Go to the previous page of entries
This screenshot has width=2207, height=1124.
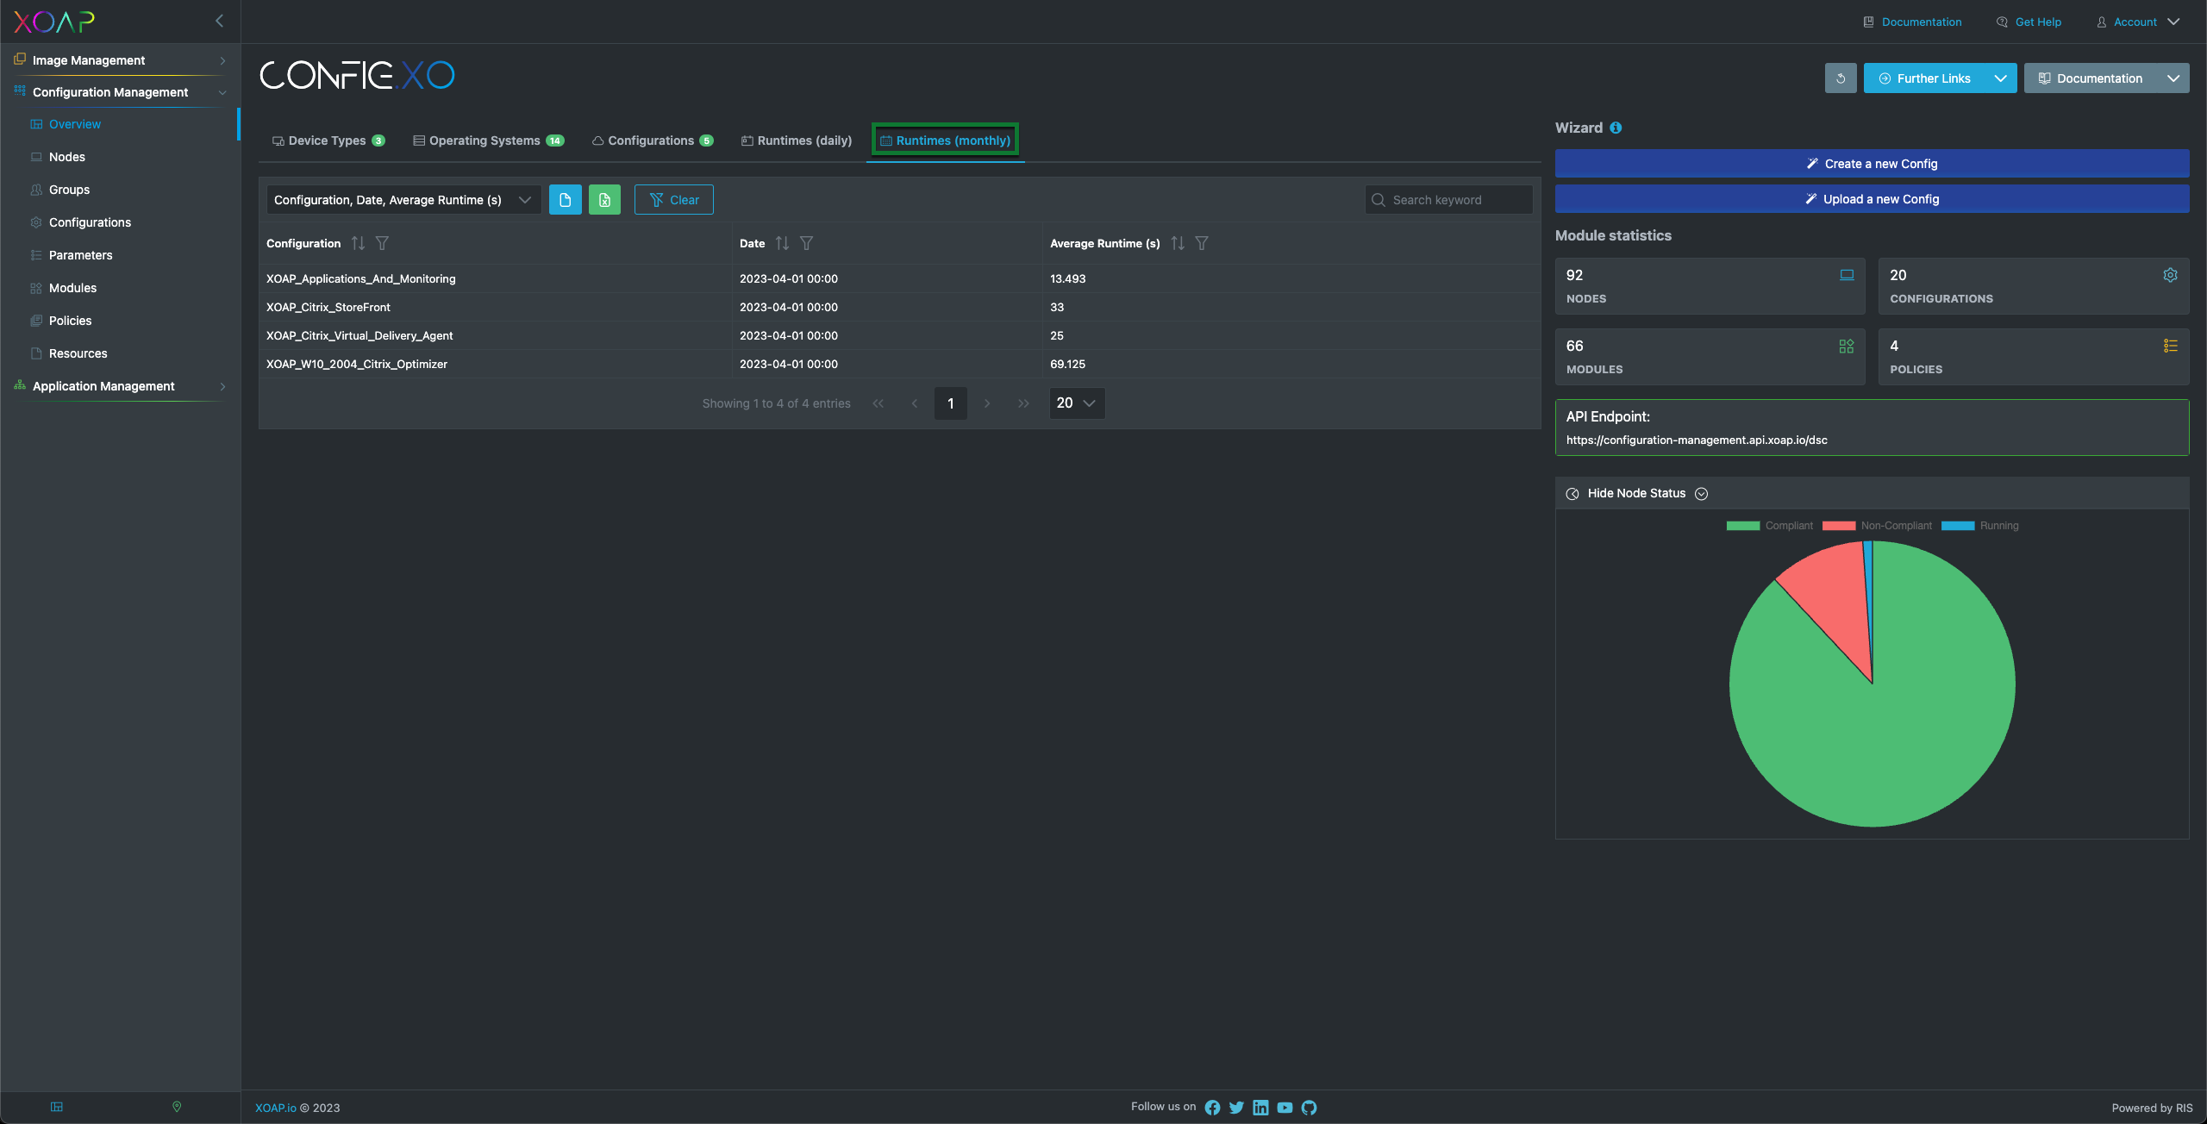click(x=914, y=403)
